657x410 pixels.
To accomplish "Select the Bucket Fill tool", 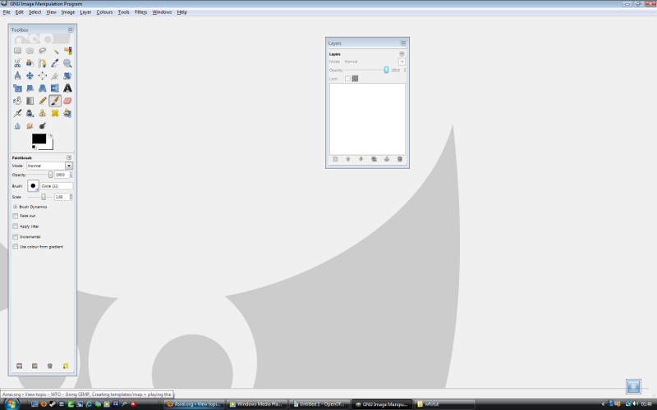I will coord(17,101).
